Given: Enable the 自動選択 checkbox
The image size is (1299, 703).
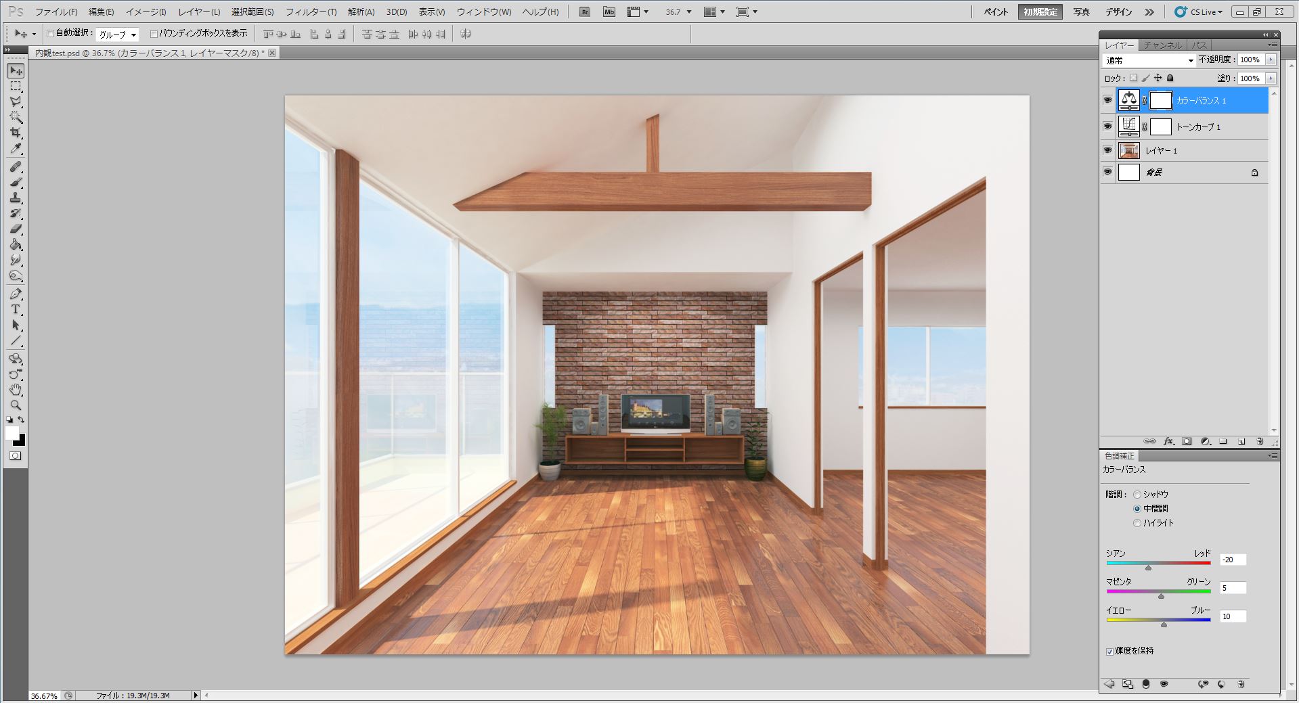Looking at the screenshot, I should (51, 33).
